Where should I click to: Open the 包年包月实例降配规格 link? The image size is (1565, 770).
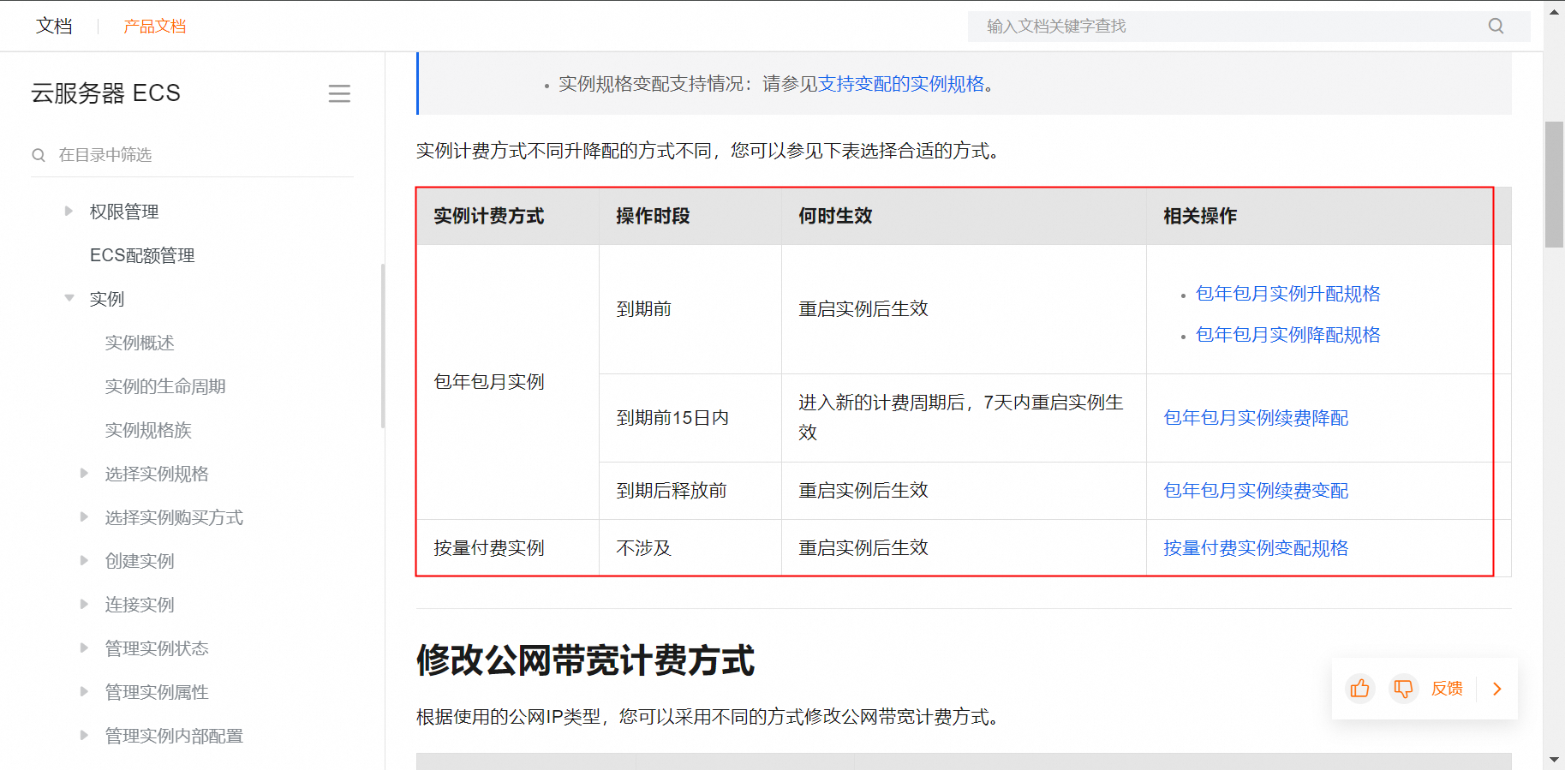1288,335
